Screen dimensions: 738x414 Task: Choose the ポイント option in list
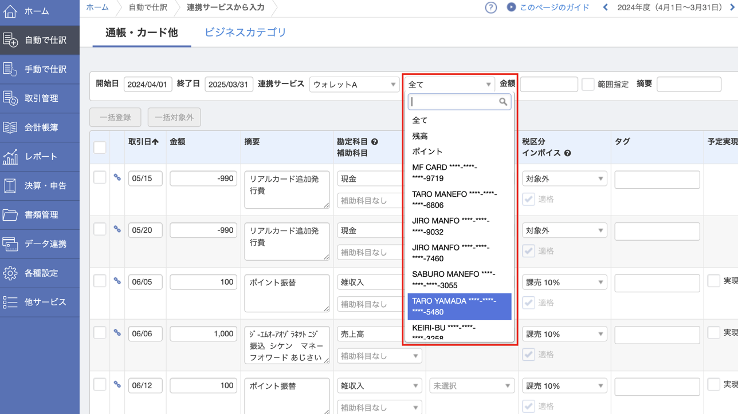427,152
